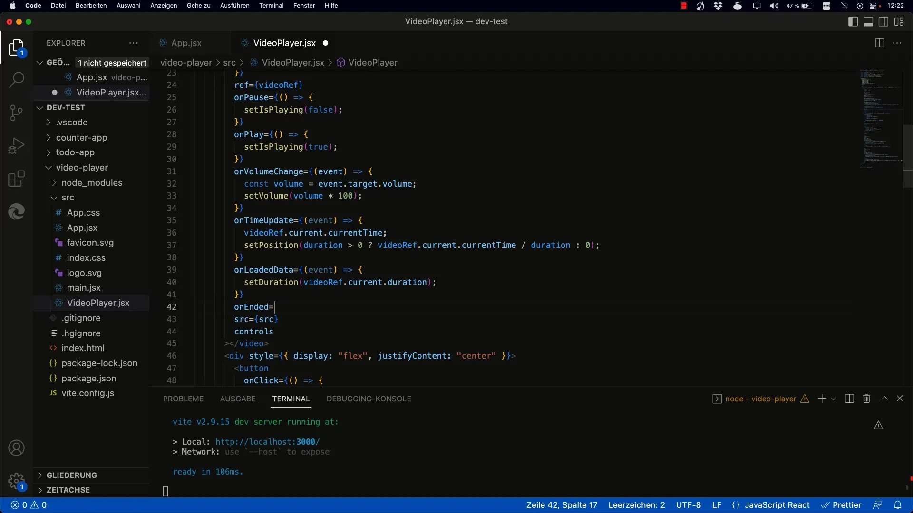Open index.html in file tree

pos(83,348)
